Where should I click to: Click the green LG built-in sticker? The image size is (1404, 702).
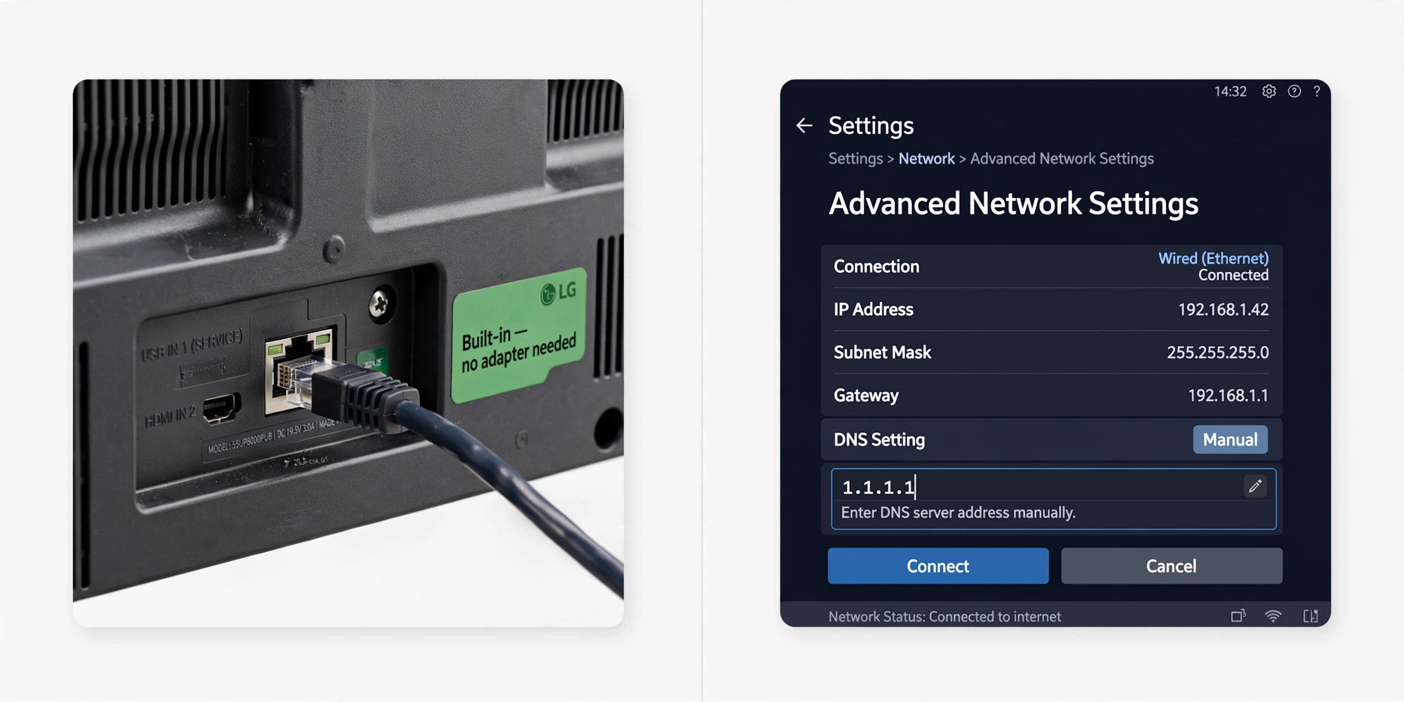(x=520, y=336)
